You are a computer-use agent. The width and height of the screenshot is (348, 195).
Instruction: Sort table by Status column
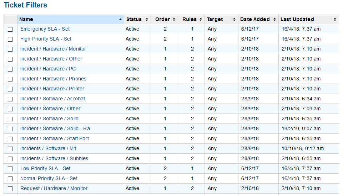134,20
